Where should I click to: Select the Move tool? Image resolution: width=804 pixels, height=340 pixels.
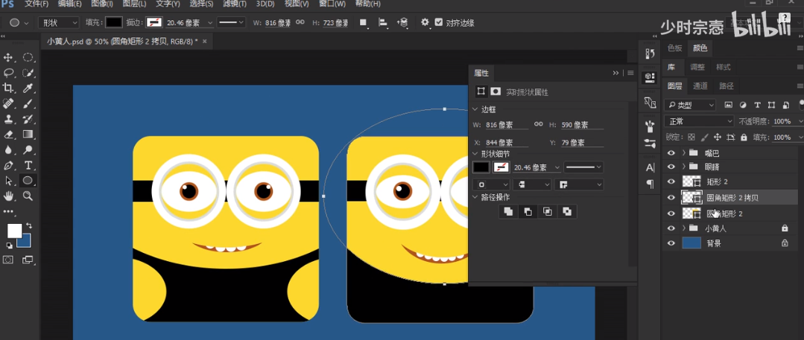point(9,57)
